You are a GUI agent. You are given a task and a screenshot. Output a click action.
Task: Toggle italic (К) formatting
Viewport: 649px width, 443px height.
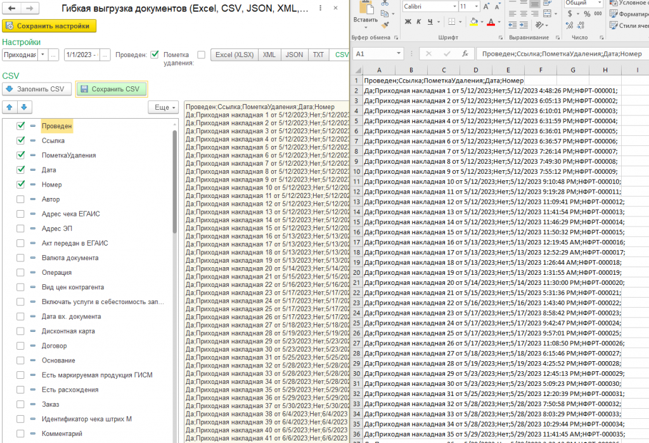pos(419,22)
